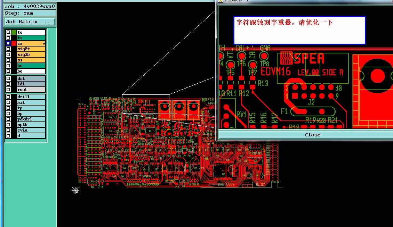Select the mpth layer name

pos(31,125)
